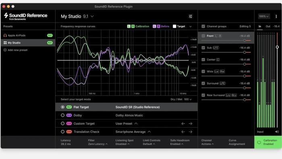Select the Flat Target radio button
This screenshot has width=282, height=159.
click(x=62, y=107)
